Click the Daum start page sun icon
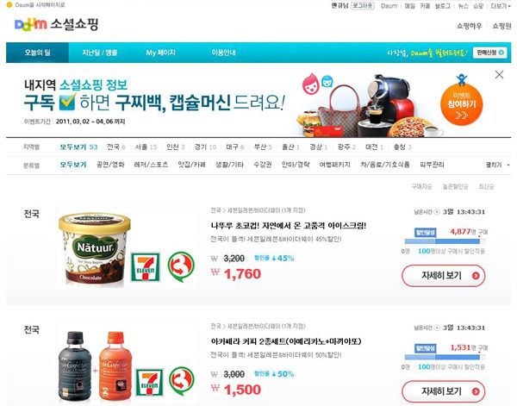The width and height of the screenshot is (517, 406). click(x=9, y=5)
